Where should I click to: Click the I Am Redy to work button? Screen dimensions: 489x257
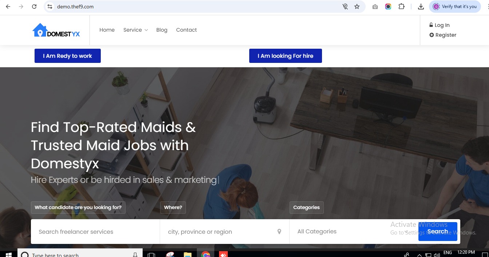68,56
